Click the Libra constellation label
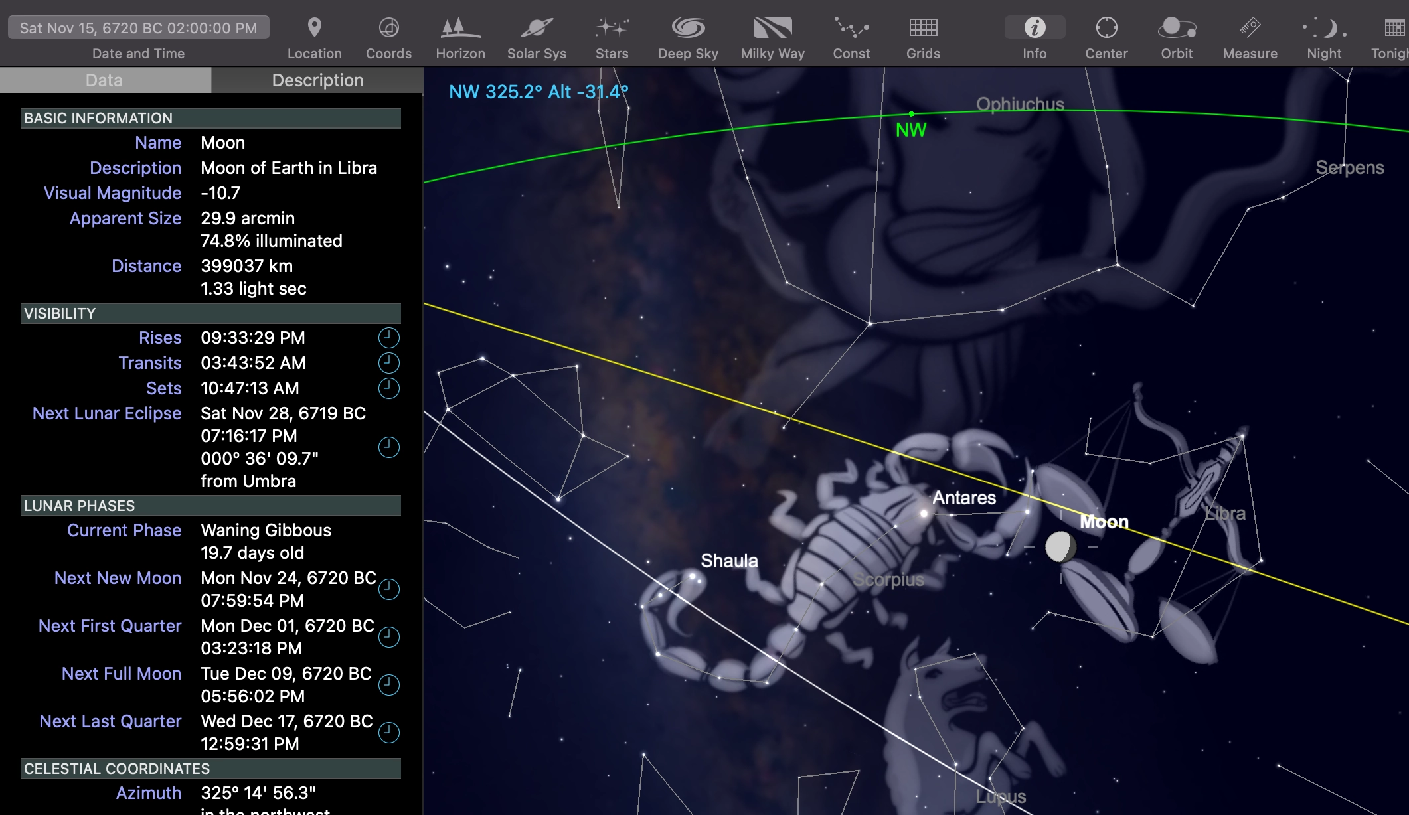This screenshot has width=1409, height=815. [x=1225, y=513]
